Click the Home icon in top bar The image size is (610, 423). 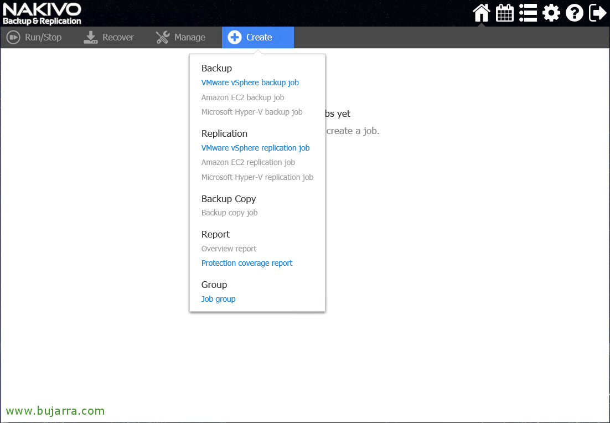point(482,13)
